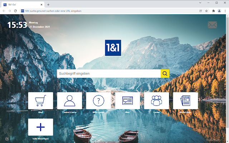This screenshot has height=143, width=229.
Task: Click the Seite hinzufügen label
Action: pyautogui.click(x=40, y=139)
